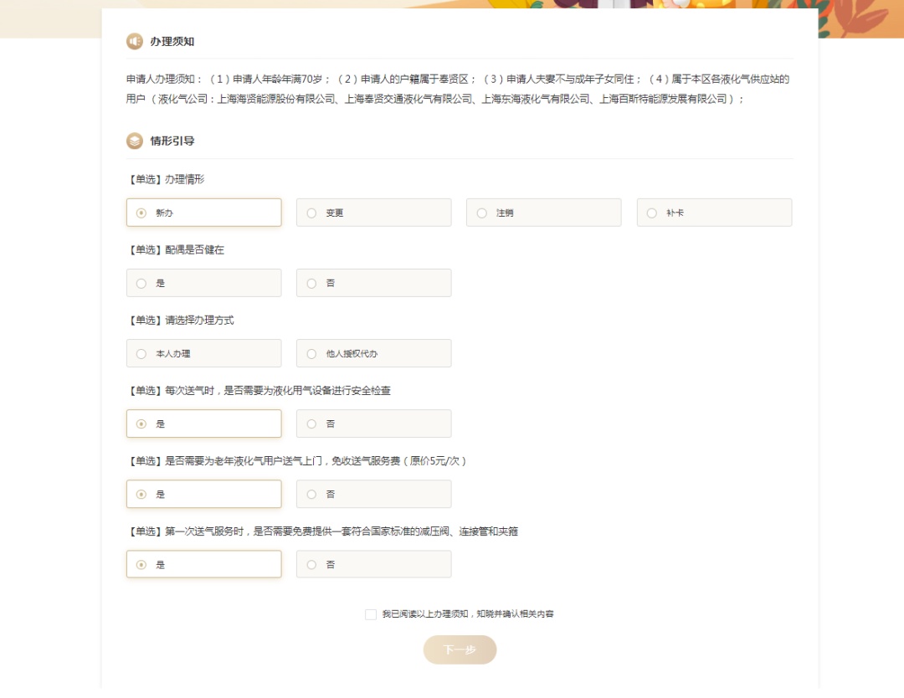Select the 注销 option

[544, 213]
